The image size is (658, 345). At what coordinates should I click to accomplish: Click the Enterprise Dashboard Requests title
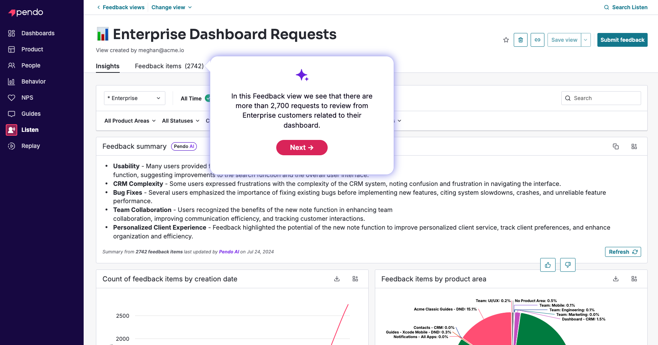(224, 34)
